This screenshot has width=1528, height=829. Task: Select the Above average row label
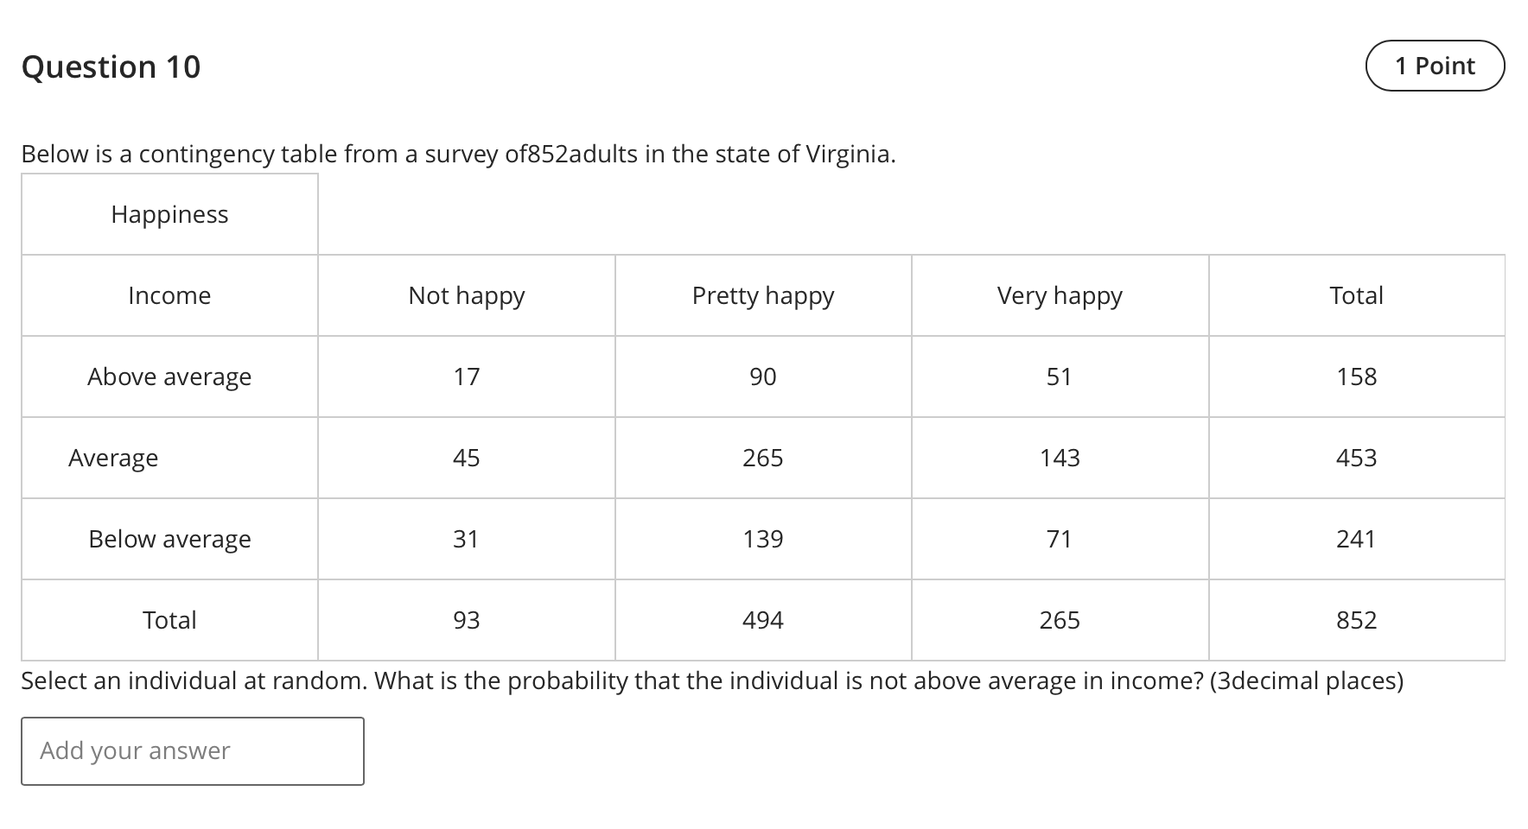point(169,376)
